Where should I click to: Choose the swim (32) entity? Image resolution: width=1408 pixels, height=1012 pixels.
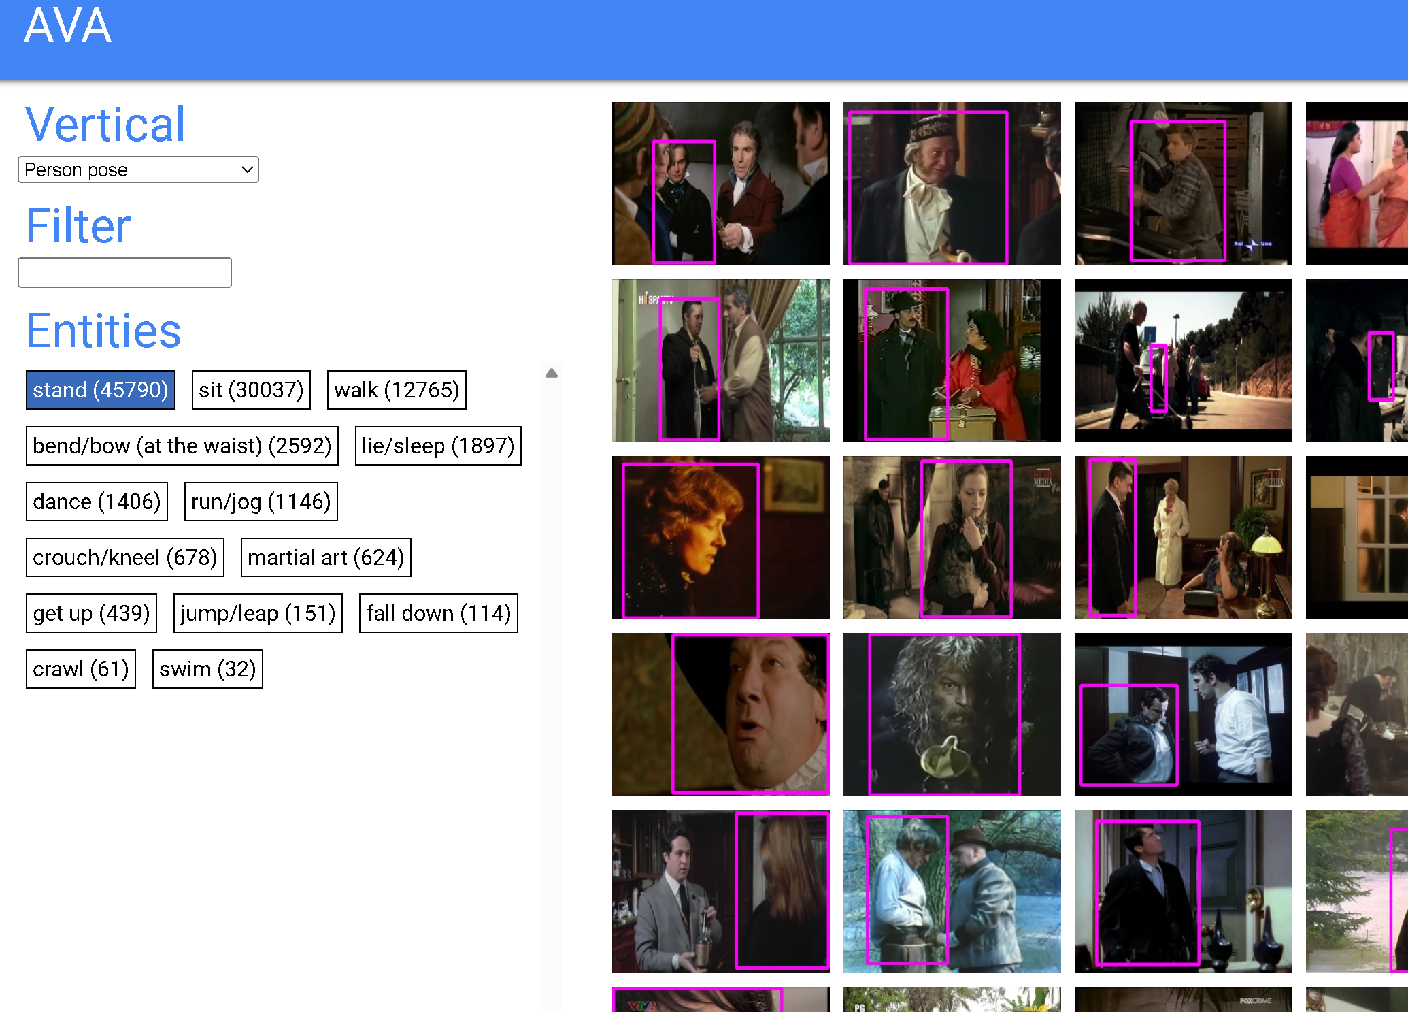tap(207, 669)
